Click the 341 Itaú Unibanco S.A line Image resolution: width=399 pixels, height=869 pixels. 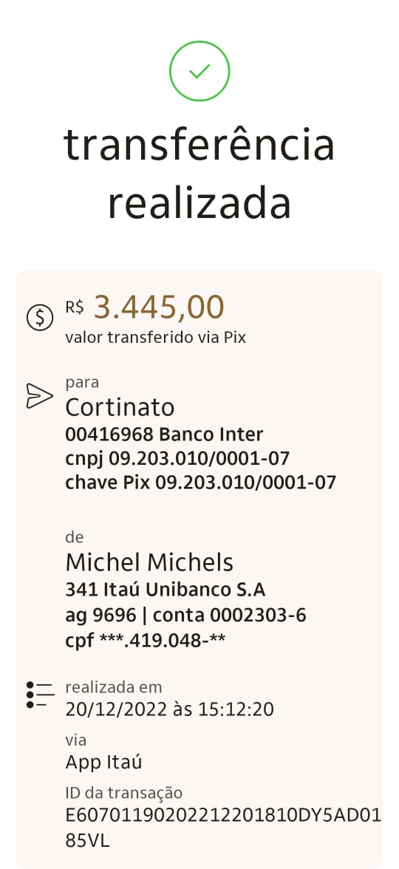(166, 589)
